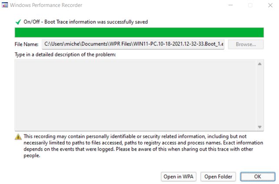Click the greyed-out maximize window button

[x=250, y=5]
